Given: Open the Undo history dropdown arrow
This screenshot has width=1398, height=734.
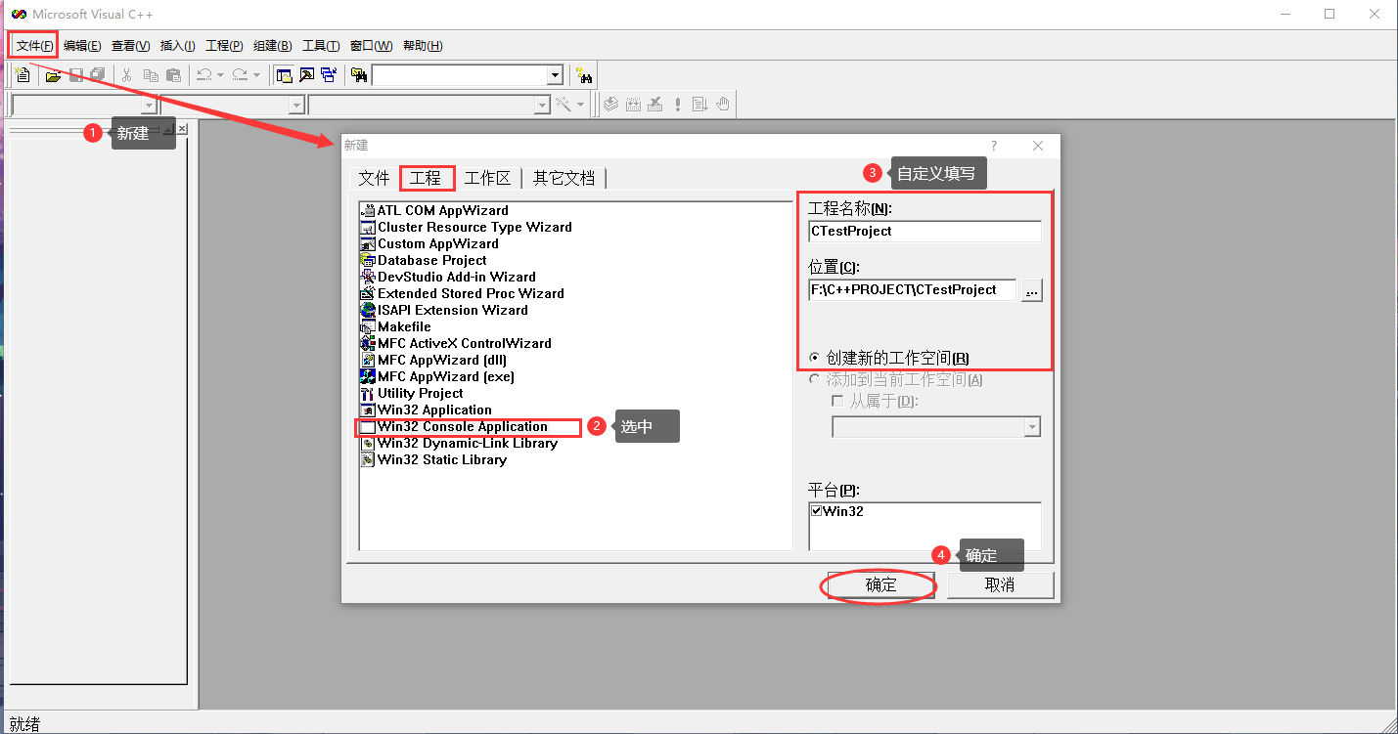Looking at the screenshot, I should coord(220,75).
